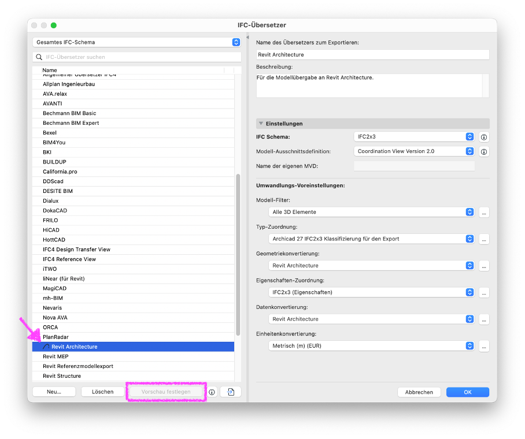The height and width of the screenshot is (439, 525).
Task: Select the AVANTI translator row
Action: coord(133,104)
